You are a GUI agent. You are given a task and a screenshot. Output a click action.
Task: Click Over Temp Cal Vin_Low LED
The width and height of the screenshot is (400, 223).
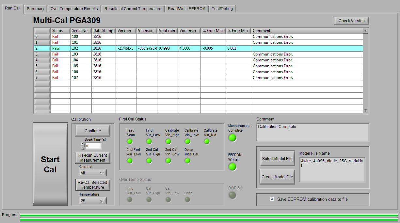coord(168,199)
